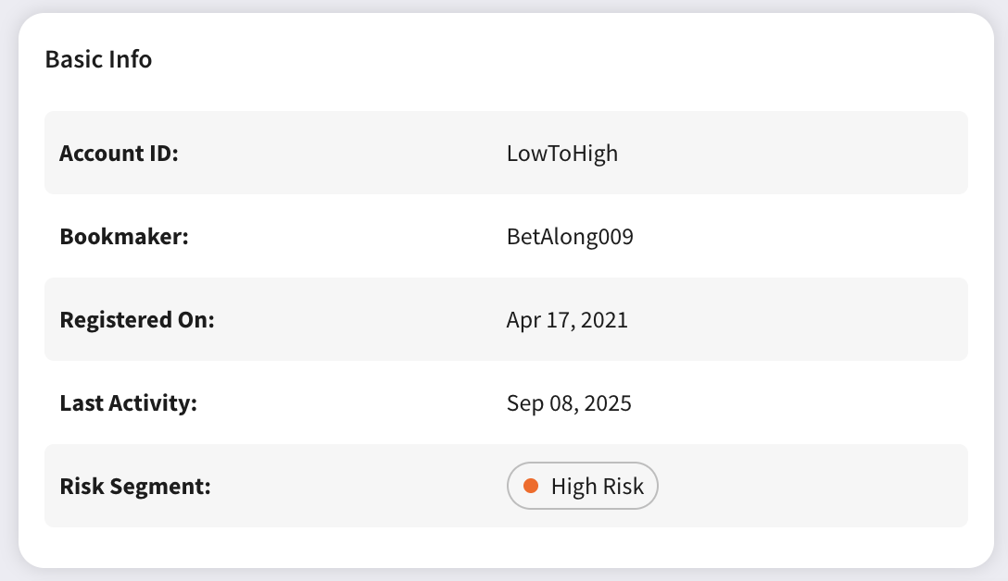
Task: Select the Account ID label
Action: click(119, 153)
